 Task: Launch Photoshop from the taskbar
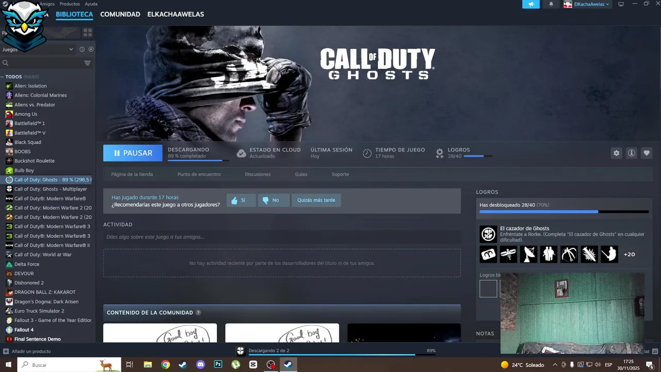click(218, 365)
